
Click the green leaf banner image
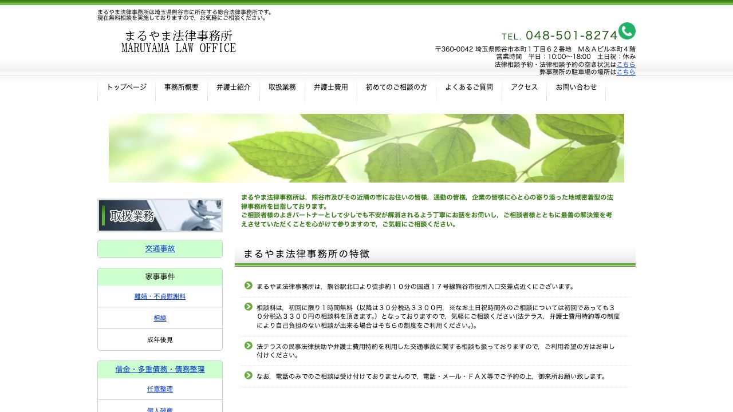point(366,148)
